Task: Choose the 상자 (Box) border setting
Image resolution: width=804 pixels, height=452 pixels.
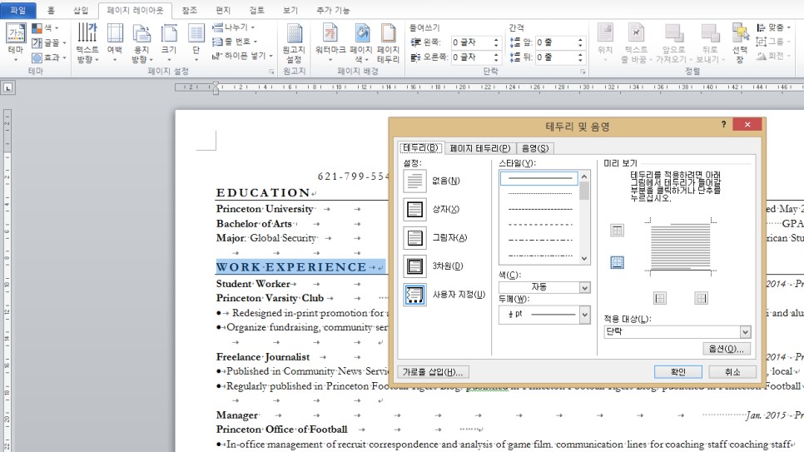Action: click(414, 210)
